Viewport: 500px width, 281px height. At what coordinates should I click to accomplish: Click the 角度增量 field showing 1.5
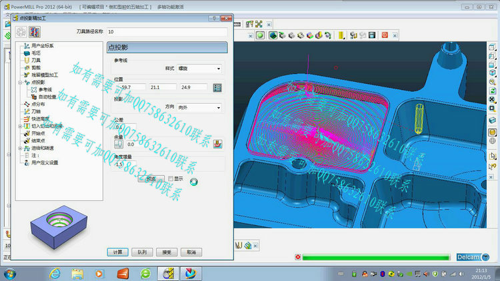pos(125,164)
